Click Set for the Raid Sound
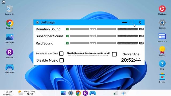This screenshot has height=96, width=171. 141,43
